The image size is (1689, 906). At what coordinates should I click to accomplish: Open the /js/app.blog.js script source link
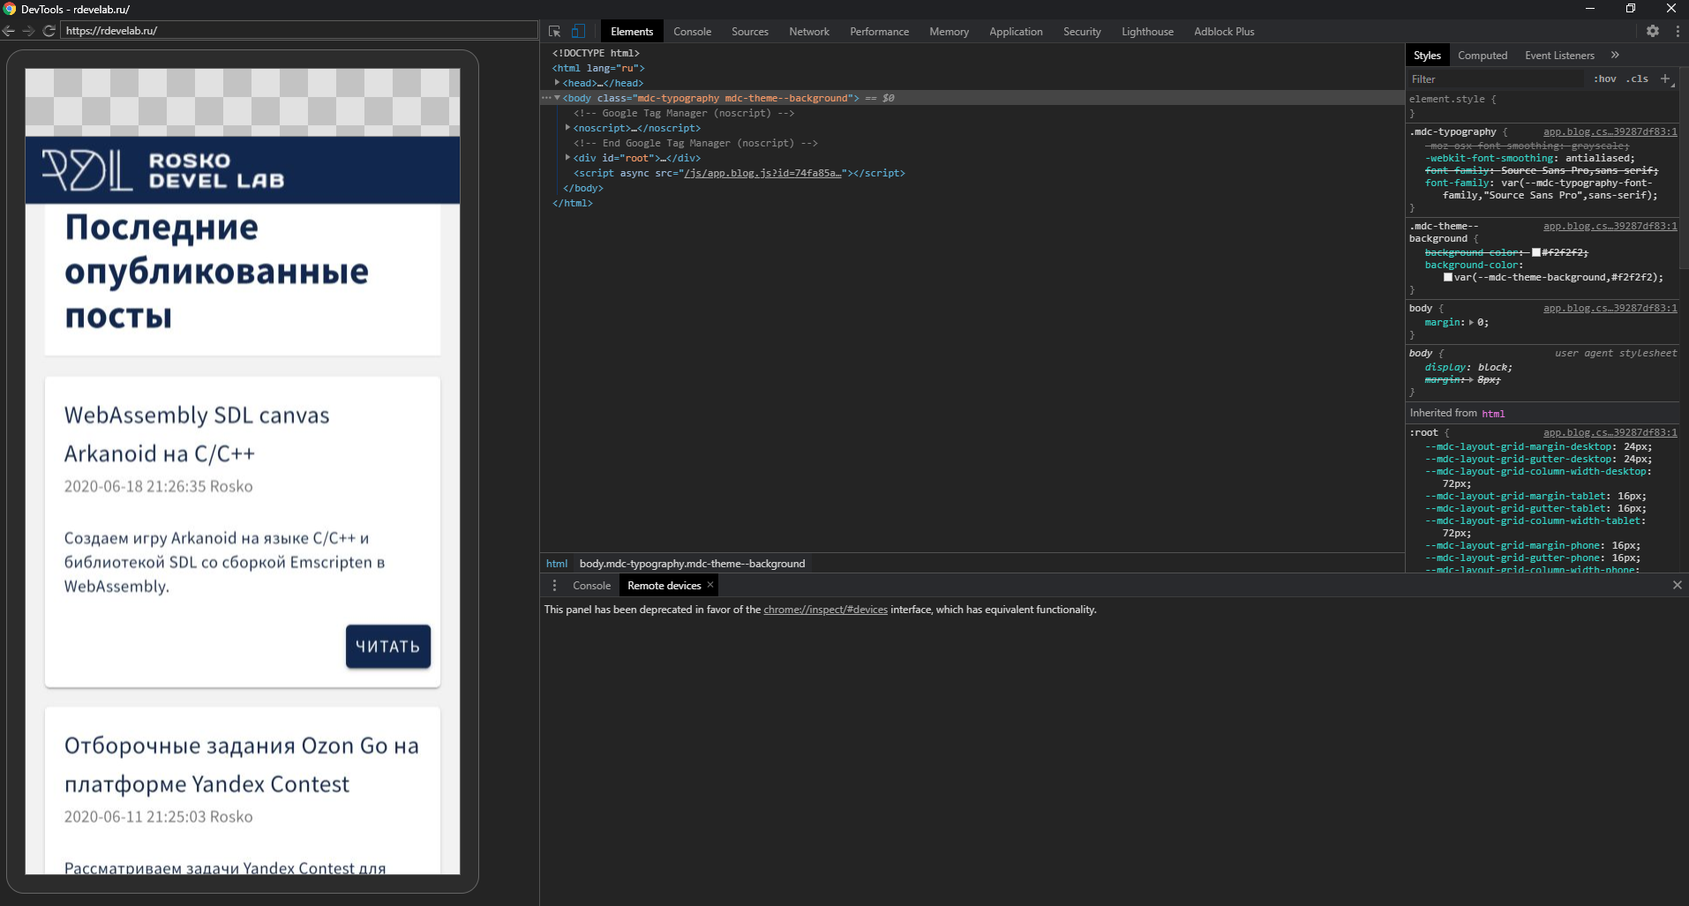(x=762, y=173)
